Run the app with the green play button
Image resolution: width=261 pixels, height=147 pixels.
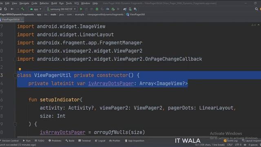(x=81, y=9)
